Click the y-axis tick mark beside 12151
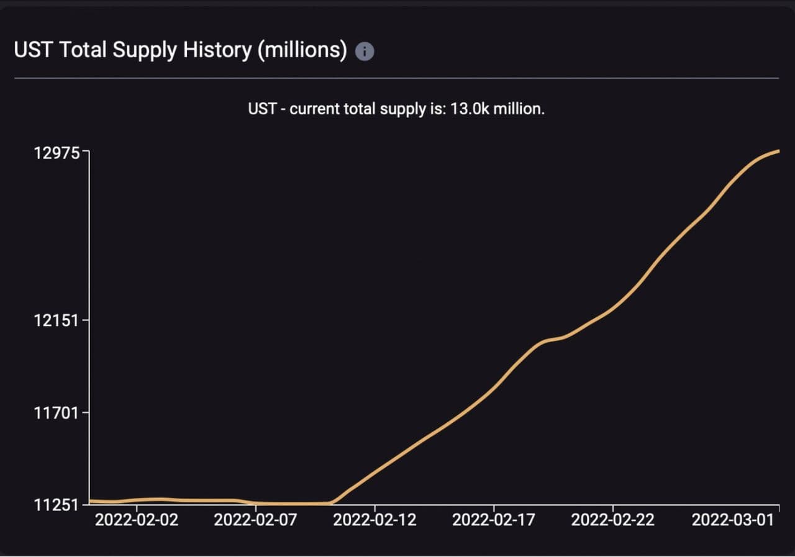This screenshot has height=557, width=795. pos(86,320)
